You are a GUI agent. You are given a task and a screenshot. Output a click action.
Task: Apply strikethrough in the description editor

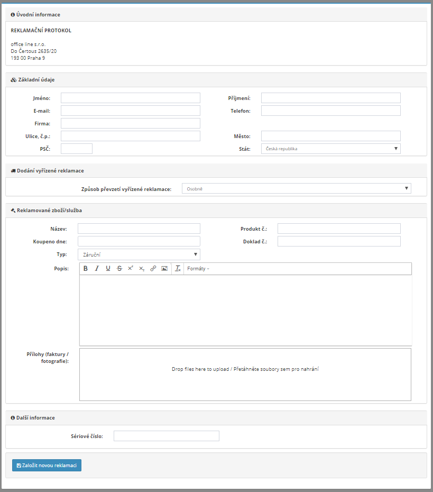(x=119, y=269)
